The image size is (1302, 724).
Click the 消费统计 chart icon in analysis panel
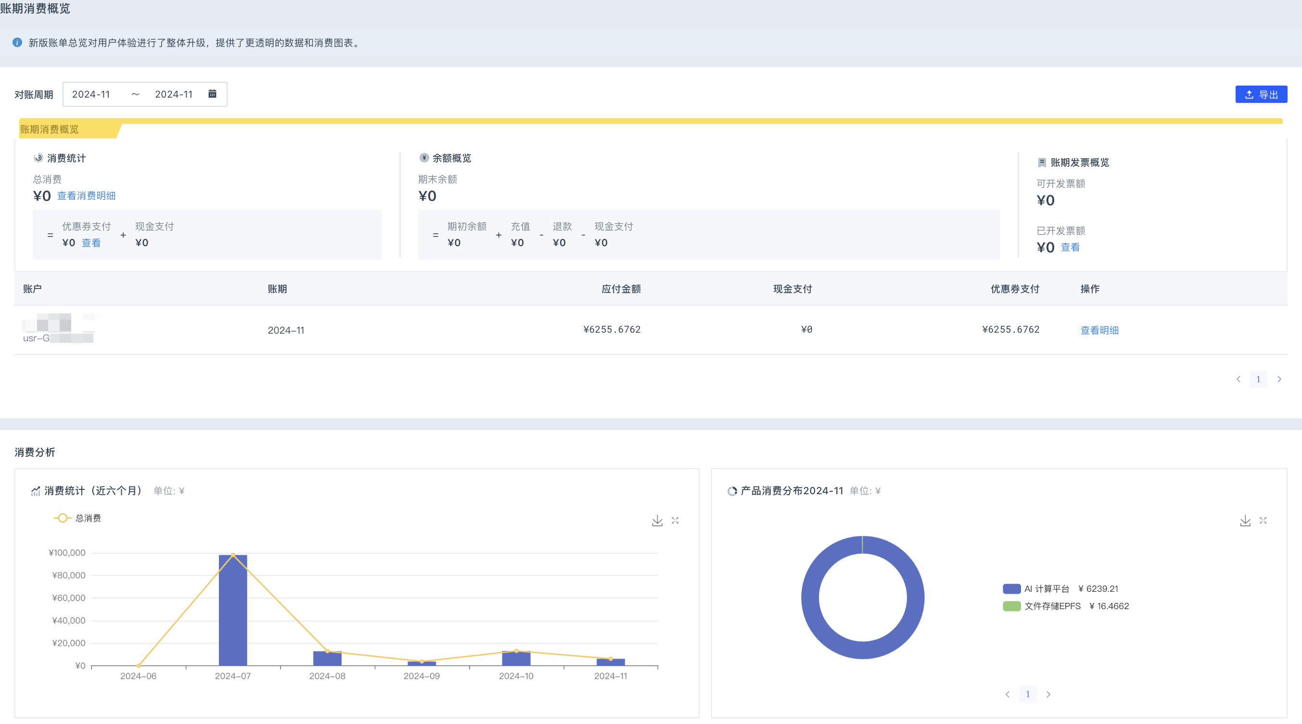36,491
